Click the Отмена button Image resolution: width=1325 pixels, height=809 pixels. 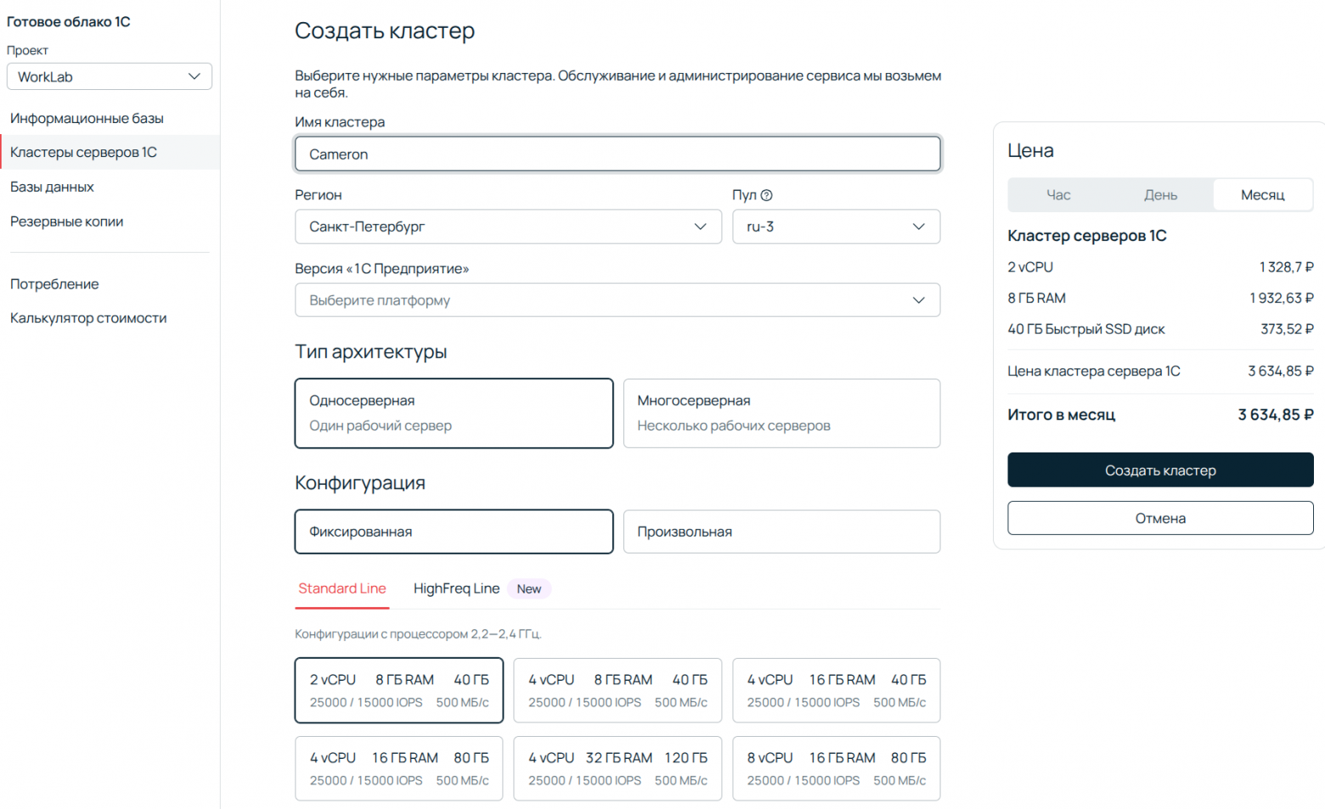pos(1160,519)
